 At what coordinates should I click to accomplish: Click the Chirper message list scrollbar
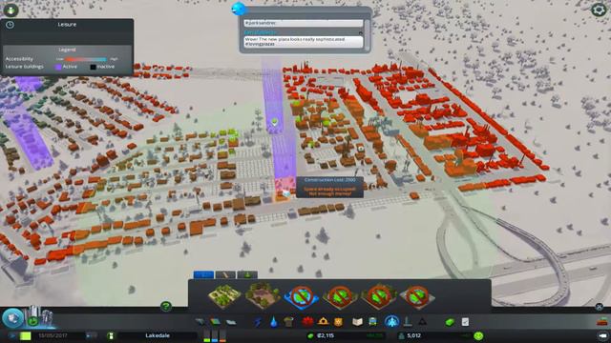click(366, 34)
